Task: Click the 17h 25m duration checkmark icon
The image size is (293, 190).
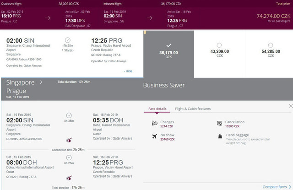Action: click(x=68, y=40)
